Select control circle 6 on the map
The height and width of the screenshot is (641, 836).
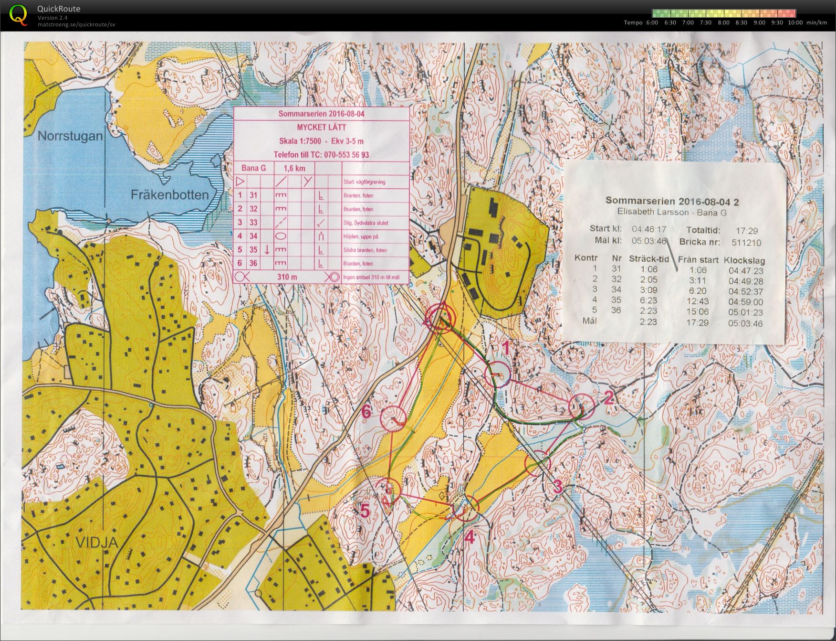[393, 418]
